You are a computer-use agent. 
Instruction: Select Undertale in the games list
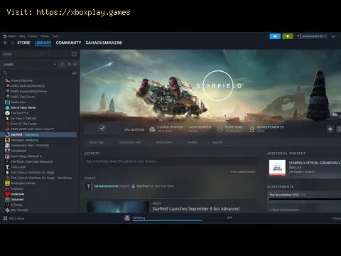coord(17,194)
